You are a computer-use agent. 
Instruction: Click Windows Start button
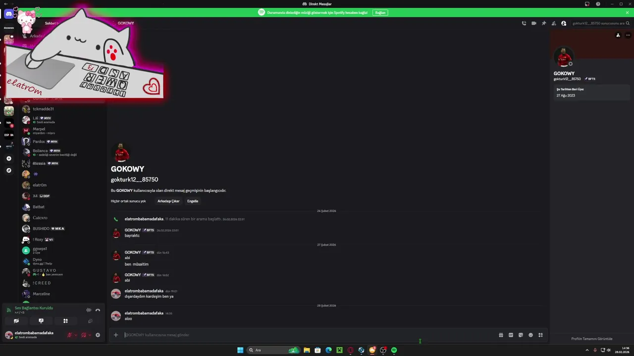pyautogui.click(x=240, y=350)
